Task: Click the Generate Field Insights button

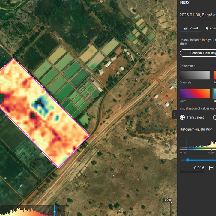Action: (x=198, y=53)
